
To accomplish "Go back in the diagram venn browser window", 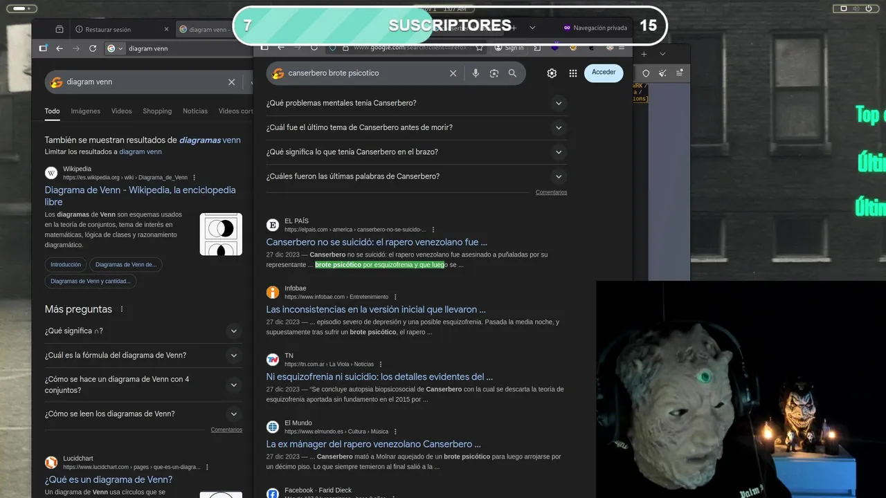I will [x=60, y=48].
